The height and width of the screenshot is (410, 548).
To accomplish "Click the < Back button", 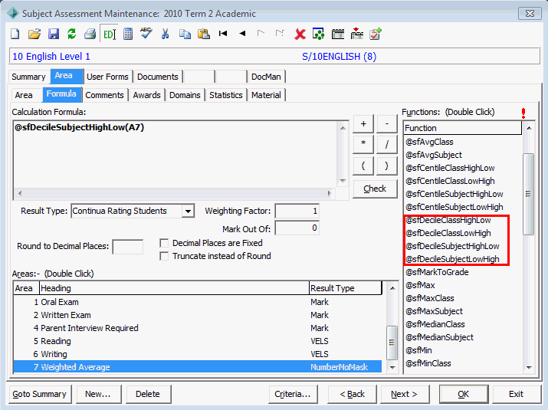I will click(x=353, y=394).
